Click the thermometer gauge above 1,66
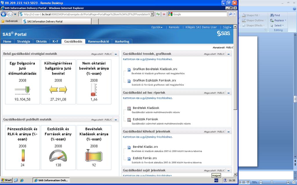This screenshot has height=185, width=297. click(x=94, y=90)
